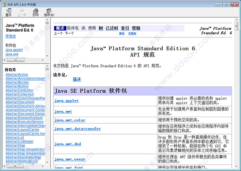
Task: Click the JDK API help icon in title bar
Action: coord(4,4)
